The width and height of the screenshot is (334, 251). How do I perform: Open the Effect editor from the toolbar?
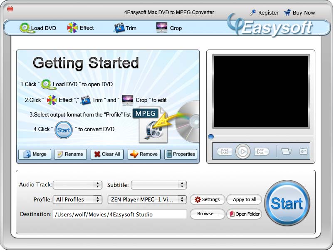tap(80, 28)
